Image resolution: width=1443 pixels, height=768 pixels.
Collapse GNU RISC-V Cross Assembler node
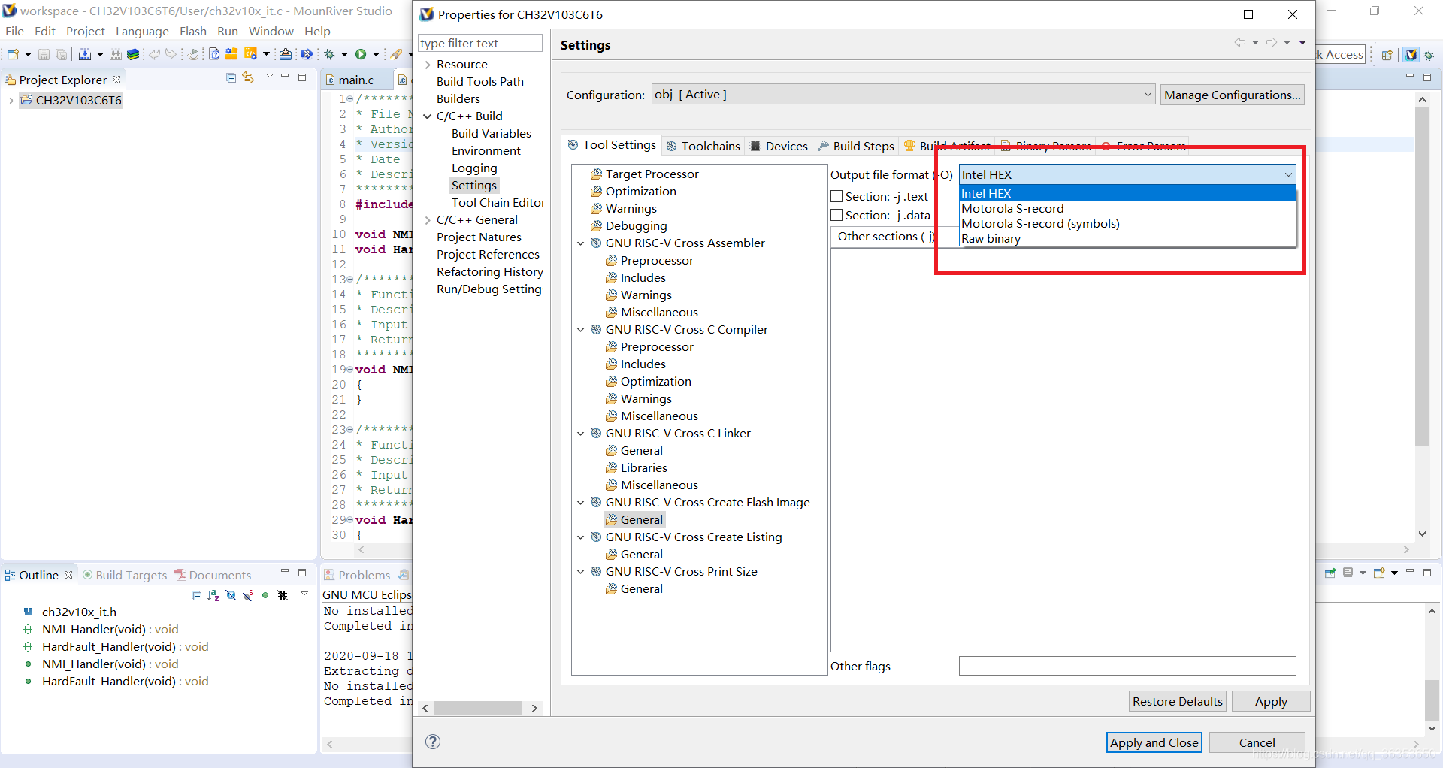[581, 243]
